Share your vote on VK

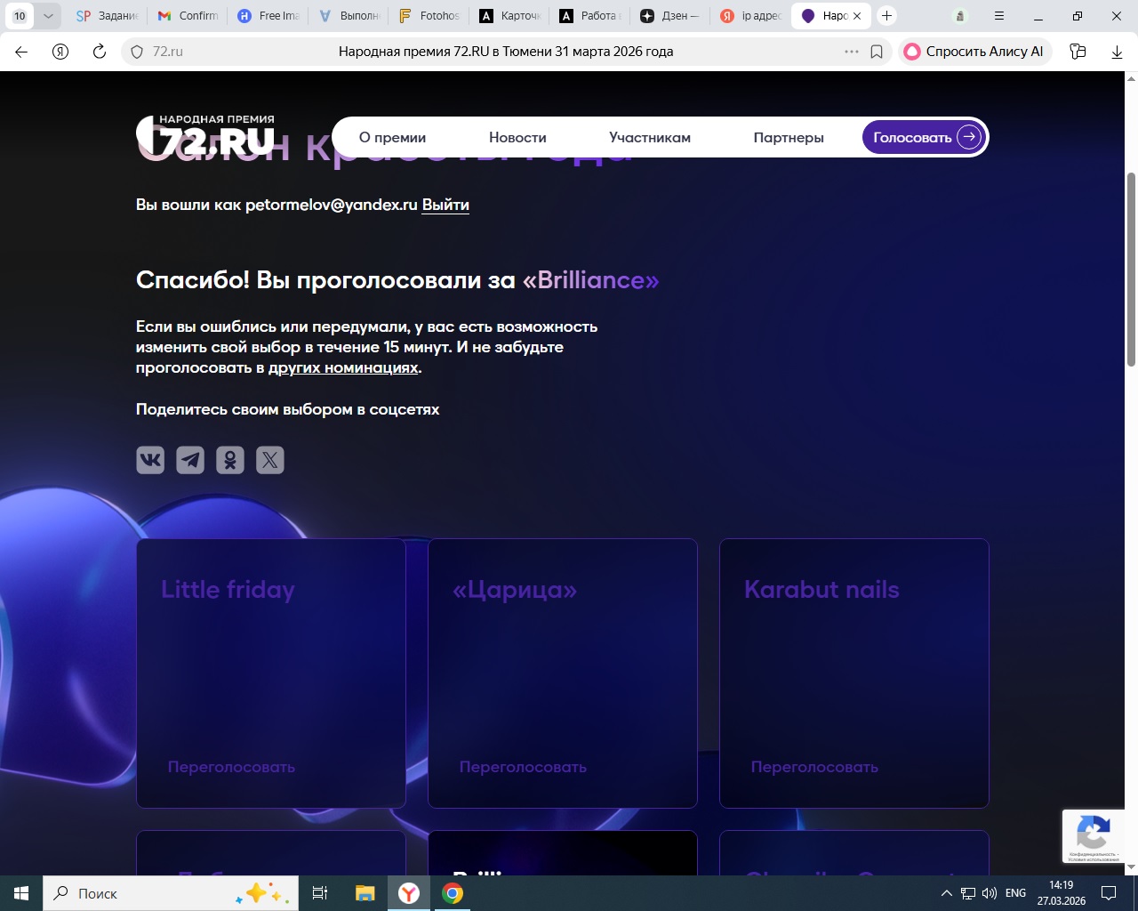pos(150,460)
